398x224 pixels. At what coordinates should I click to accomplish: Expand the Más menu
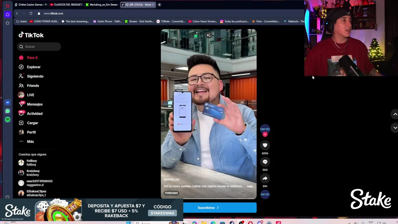26,142
